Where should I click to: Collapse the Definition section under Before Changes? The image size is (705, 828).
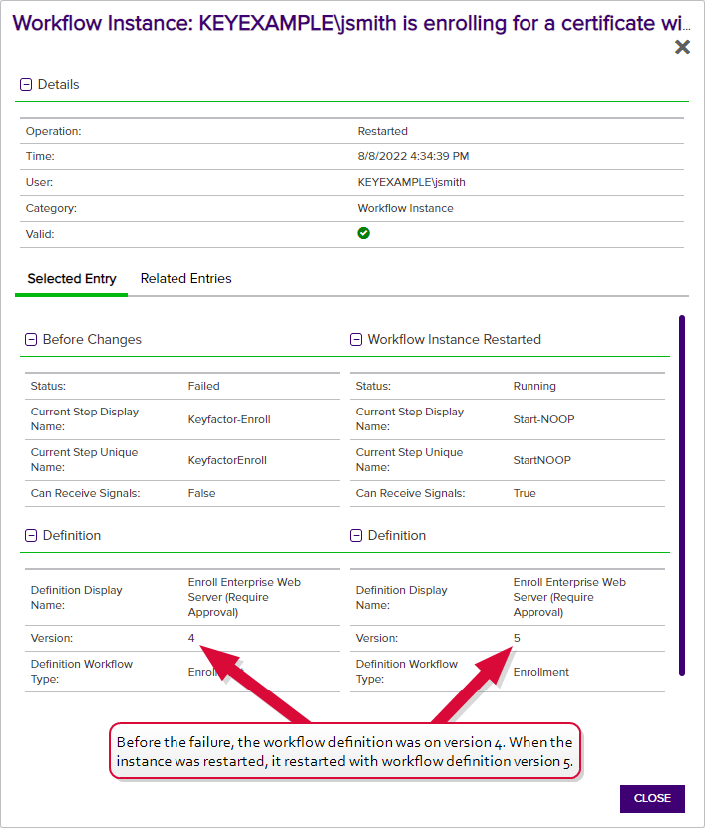(31, 535)
